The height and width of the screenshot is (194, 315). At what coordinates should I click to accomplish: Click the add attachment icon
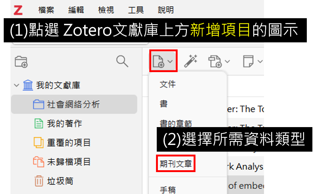[215, 61]
